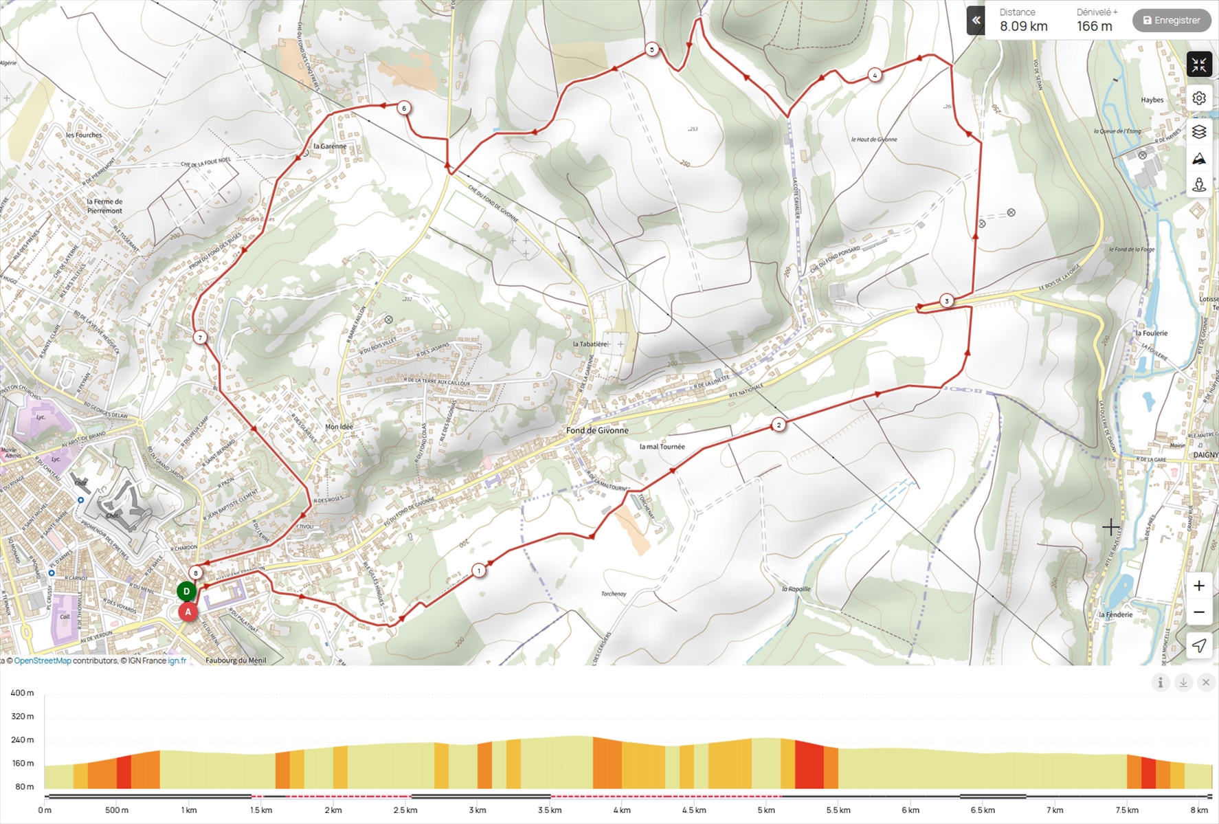This screenshot has height=824, width=1219.
Task: Open map settings gear
Action: [1199, 98]
